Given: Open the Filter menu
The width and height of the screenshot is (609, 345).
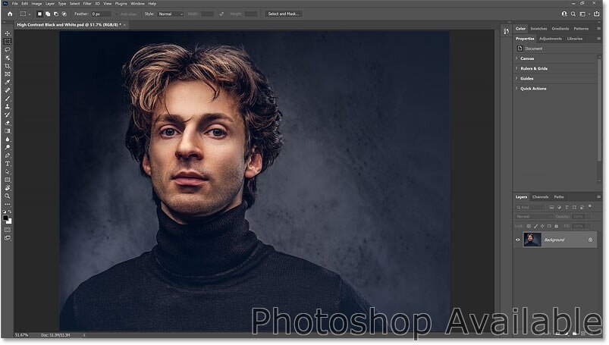Looking at the screenshot, I should pos(87,4).
